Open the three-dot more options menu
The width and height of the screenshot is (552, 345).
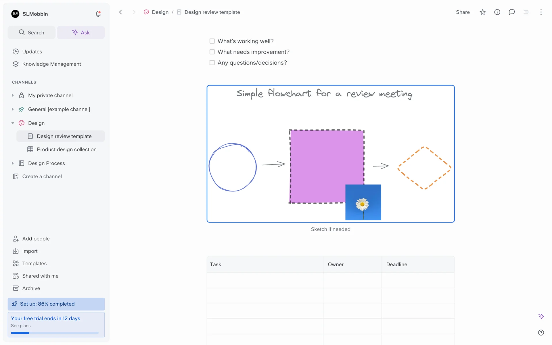click(x=541, y=12)
